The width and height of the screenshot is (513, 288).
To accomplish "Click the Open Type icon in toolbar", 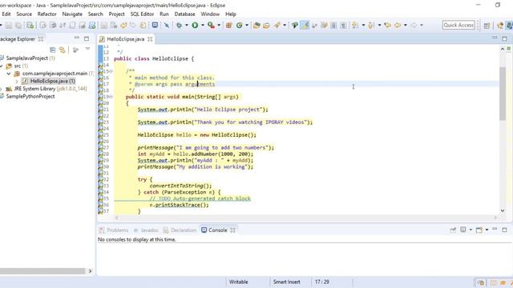I will [x=256, y=25].
